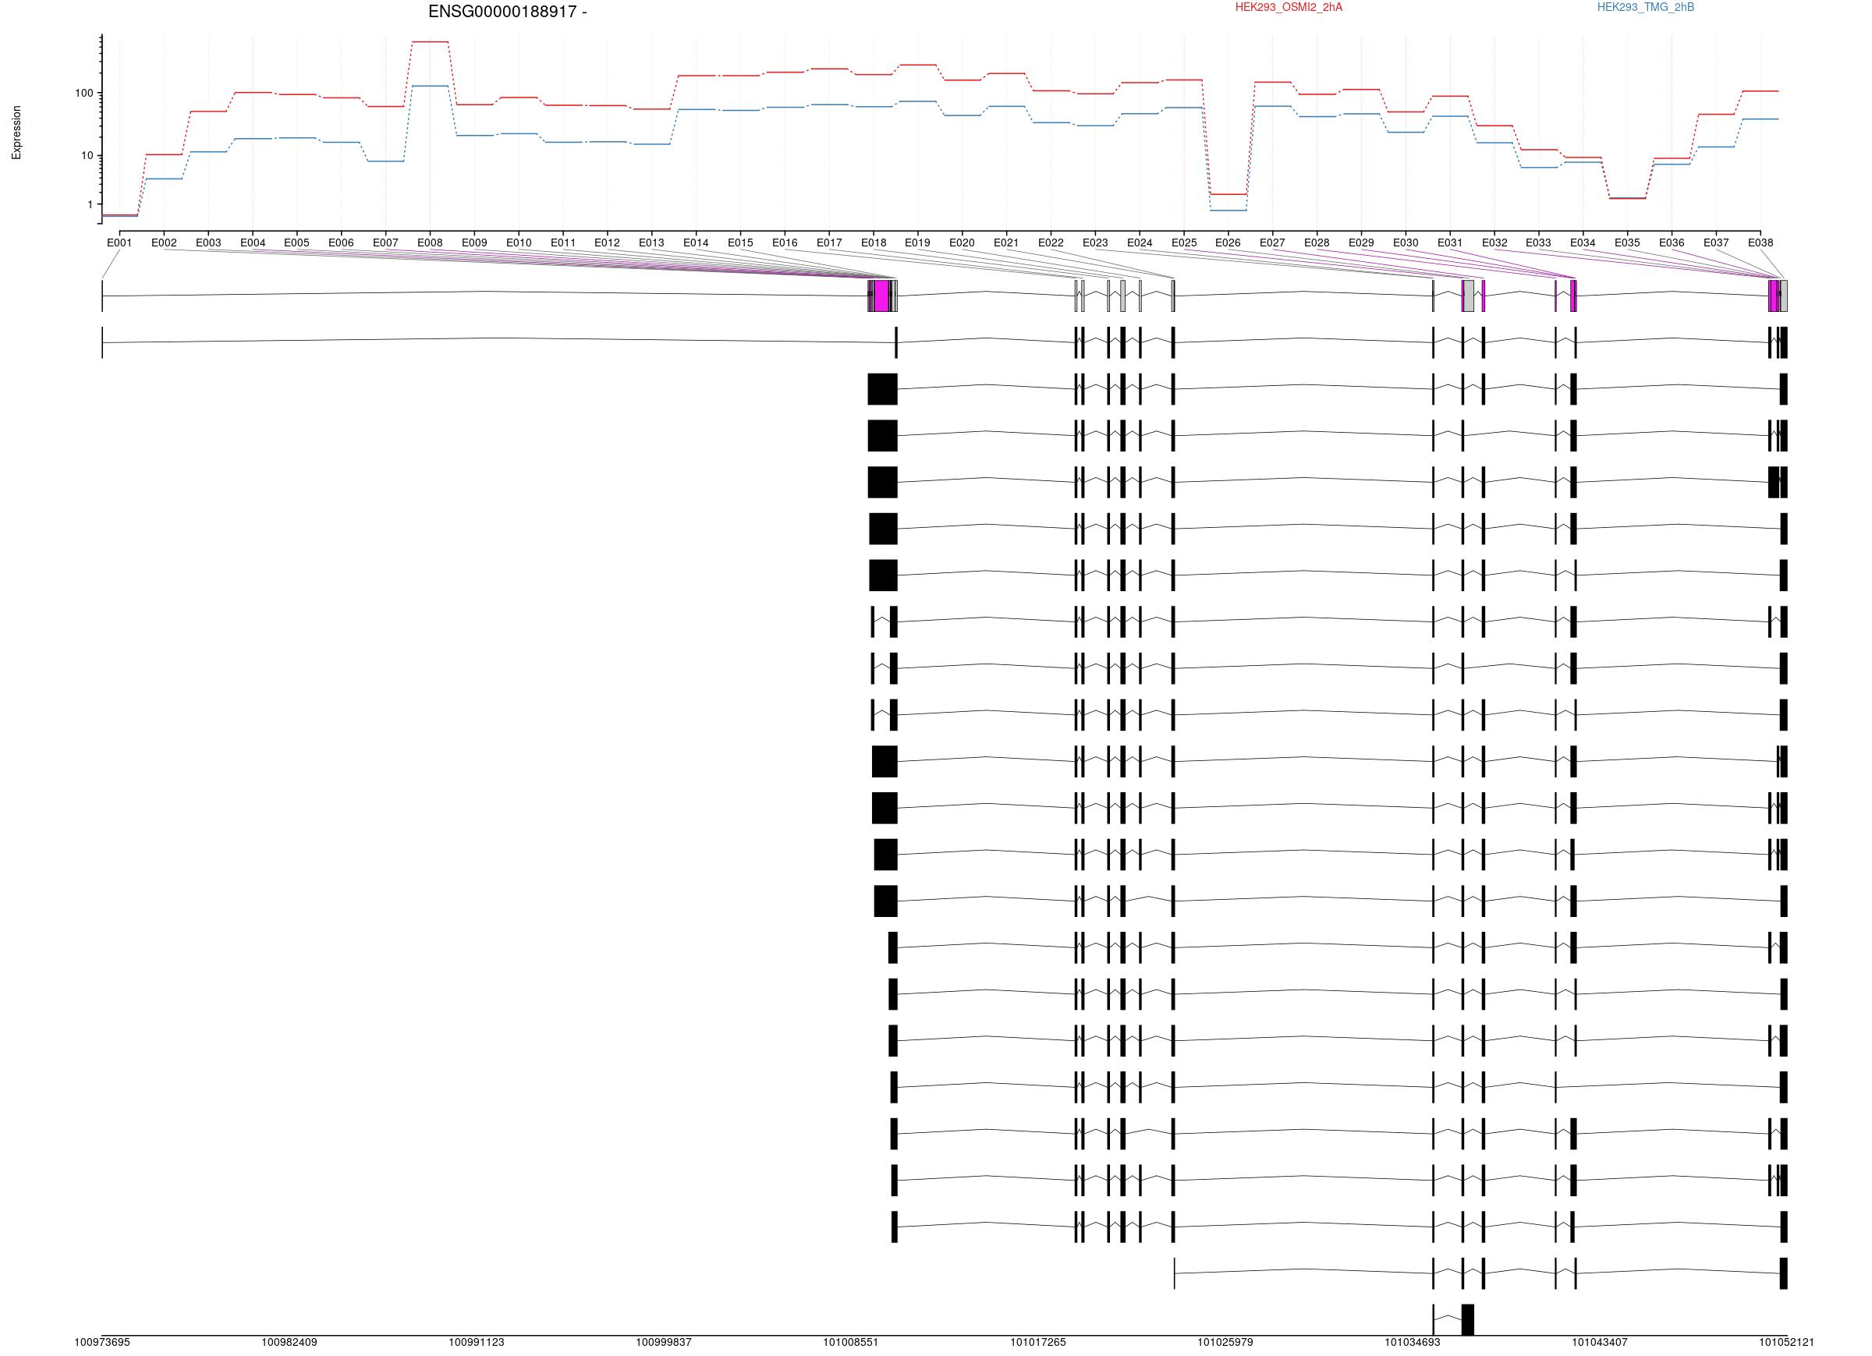
Task: Click exon label E015
Action: (x=740, y=243)
